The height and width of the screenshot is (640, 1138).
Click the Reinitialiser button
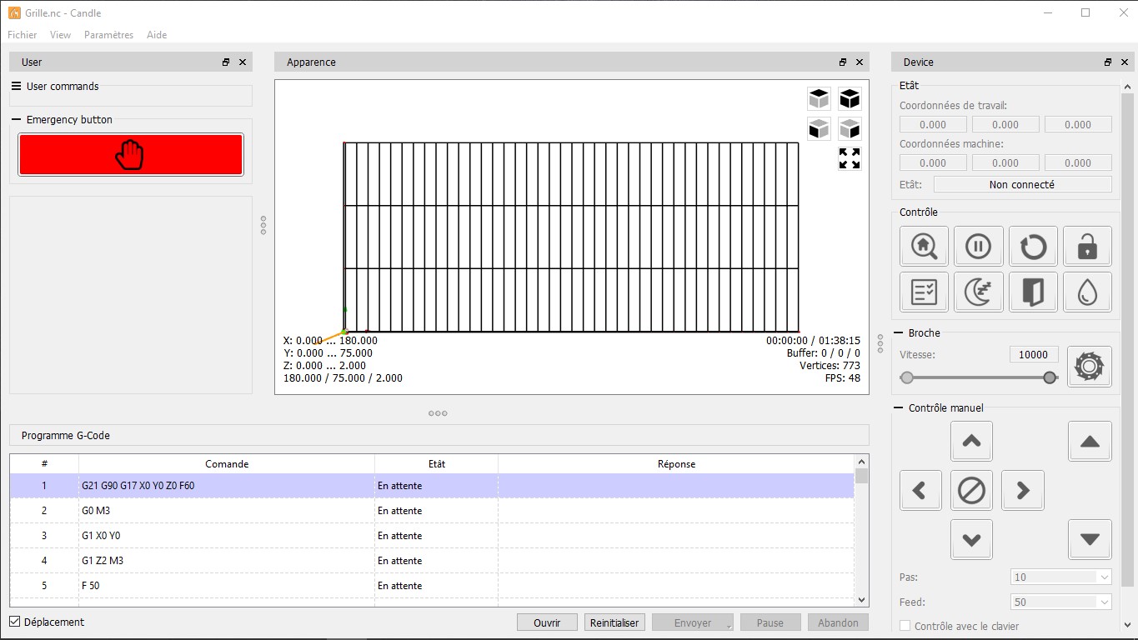[x=614, y=622]
